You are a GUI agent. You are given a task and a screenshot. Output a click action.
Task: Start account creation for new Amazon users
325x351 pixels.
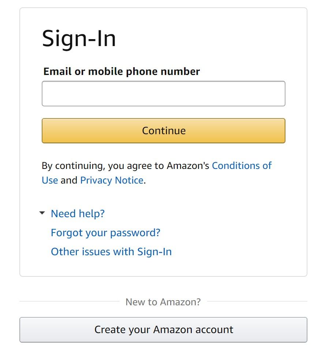pyautogui.click(x=163, y=329)
